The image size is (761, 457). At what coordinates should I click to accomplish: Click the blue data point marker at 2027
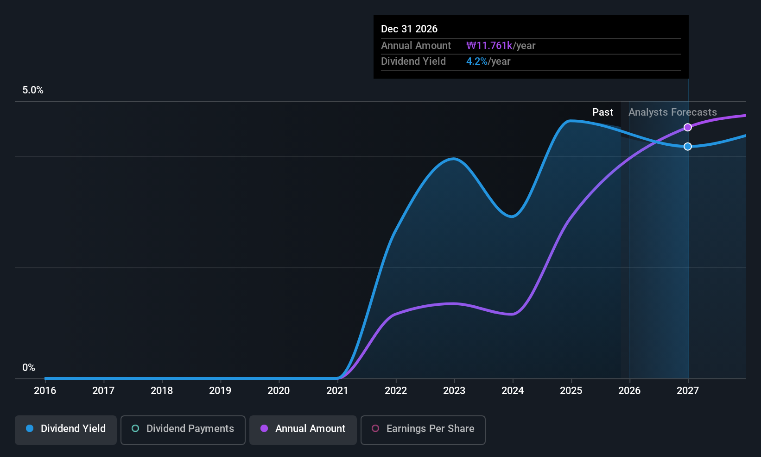(688, 147)
